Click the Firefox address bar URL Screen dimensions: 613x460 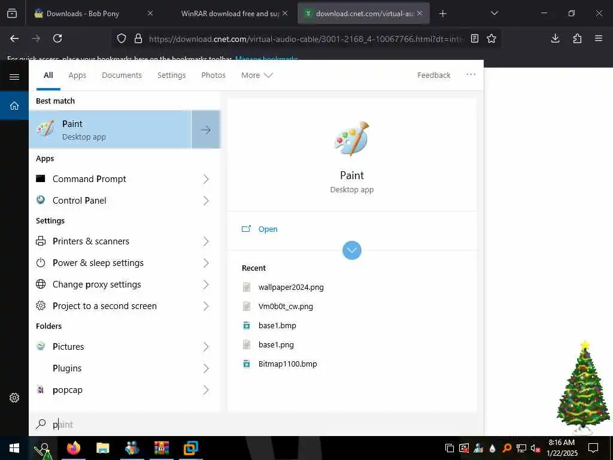pos(306,39)
